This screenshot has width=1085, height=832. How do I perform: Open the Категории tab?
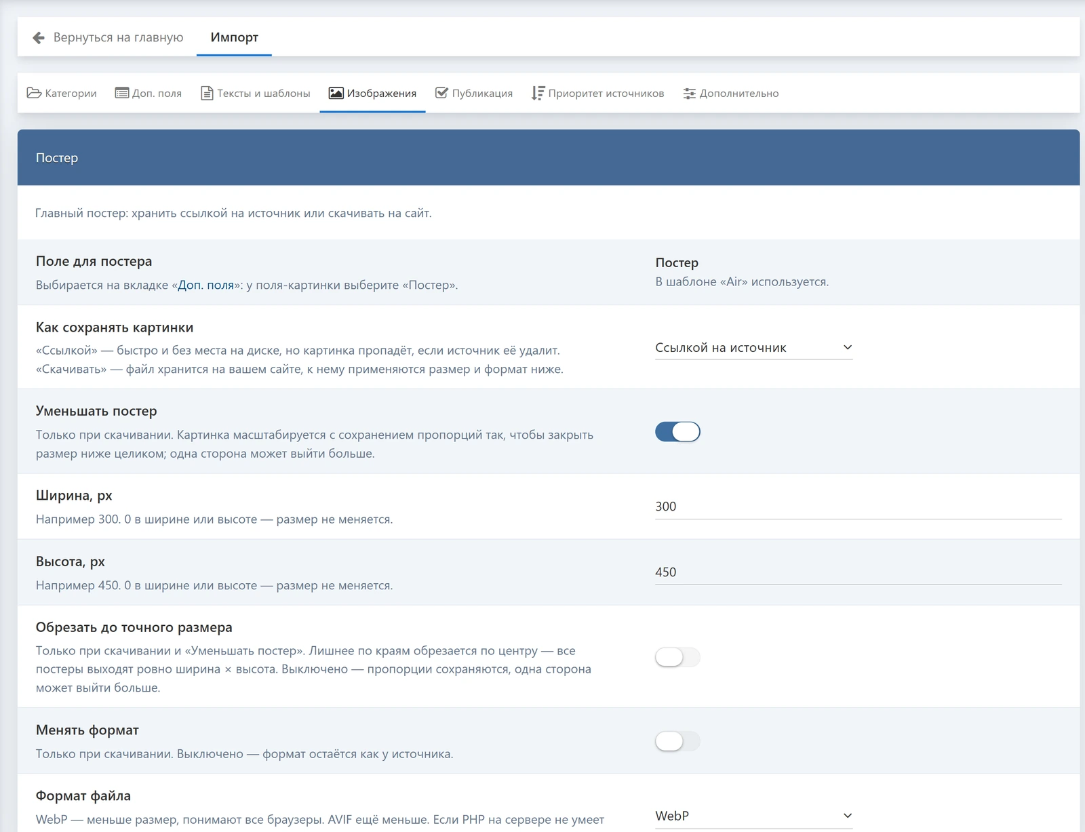62,94
